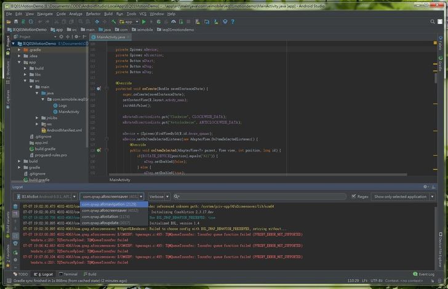Open the Refactor menu
Viewport: 448px width, 289px height.
[93, 13]
